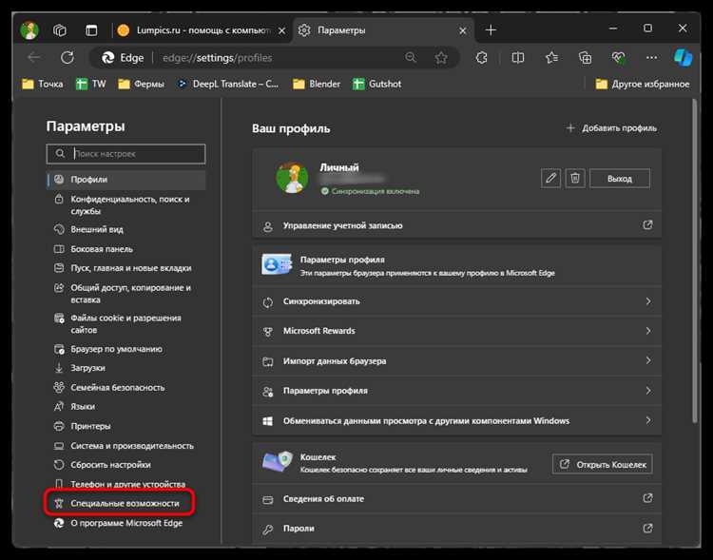713x560 pixels.
Task: Open Боковая панель settings section
Action: pos(125,249)
